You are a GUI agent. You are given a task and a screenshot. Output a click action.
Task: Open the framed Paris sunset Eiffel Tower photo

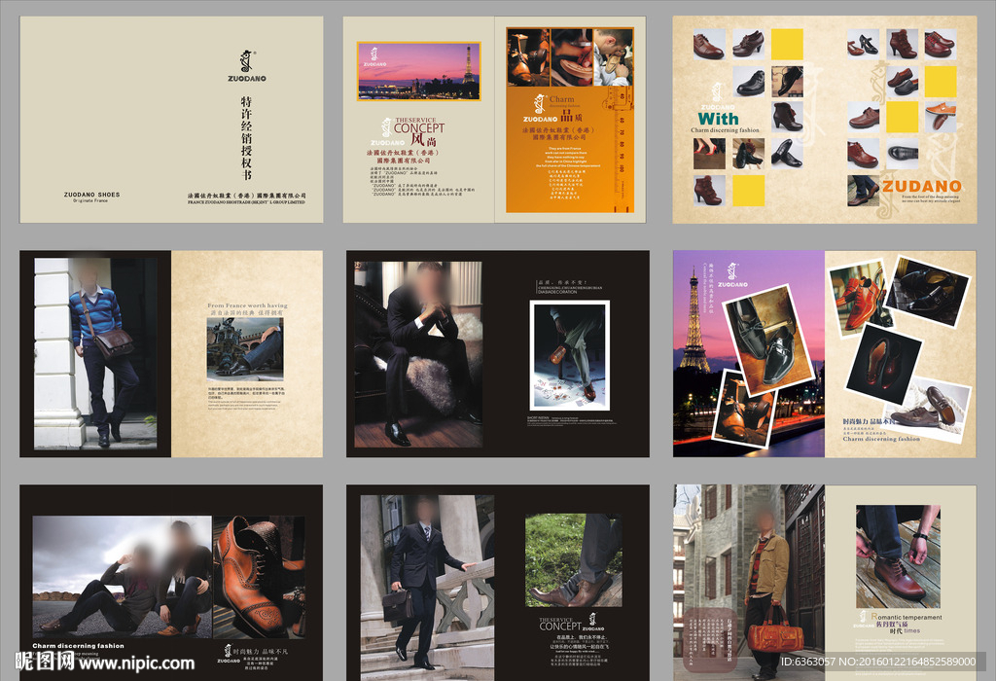click(x=418, y=71)
